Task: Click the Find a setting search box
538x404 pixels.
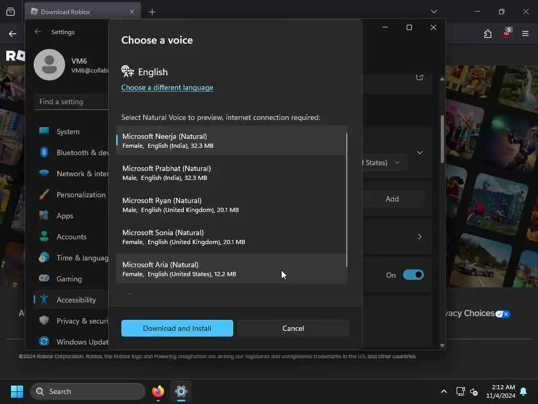Action: pyautogui.click(x=72, y=102)
